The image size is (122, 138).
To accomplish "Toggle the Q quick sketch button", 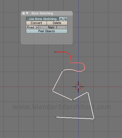I will pos(65,19).
